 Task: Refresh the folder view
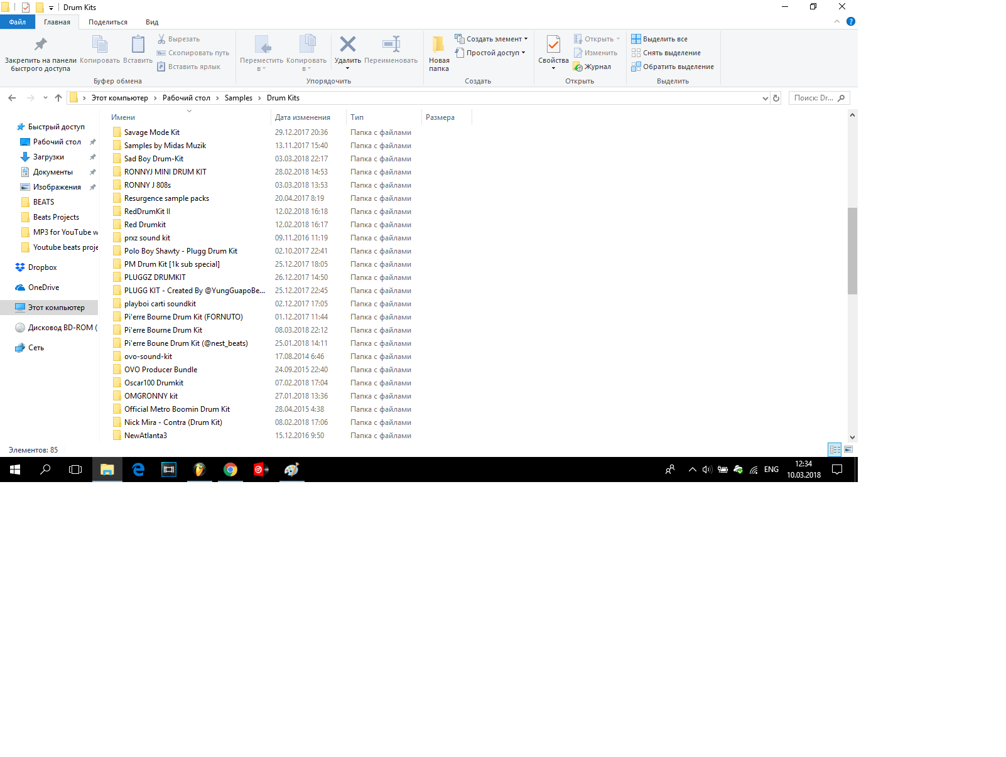coord(776,98)
